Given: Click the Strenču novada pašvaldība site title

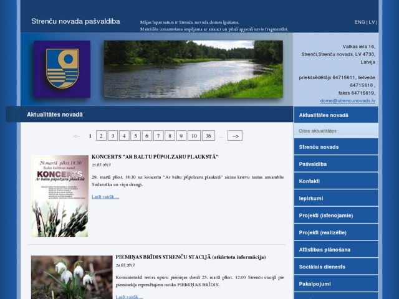Looking at the screenshot, I should pyautogui.click(x=75, y=21).
